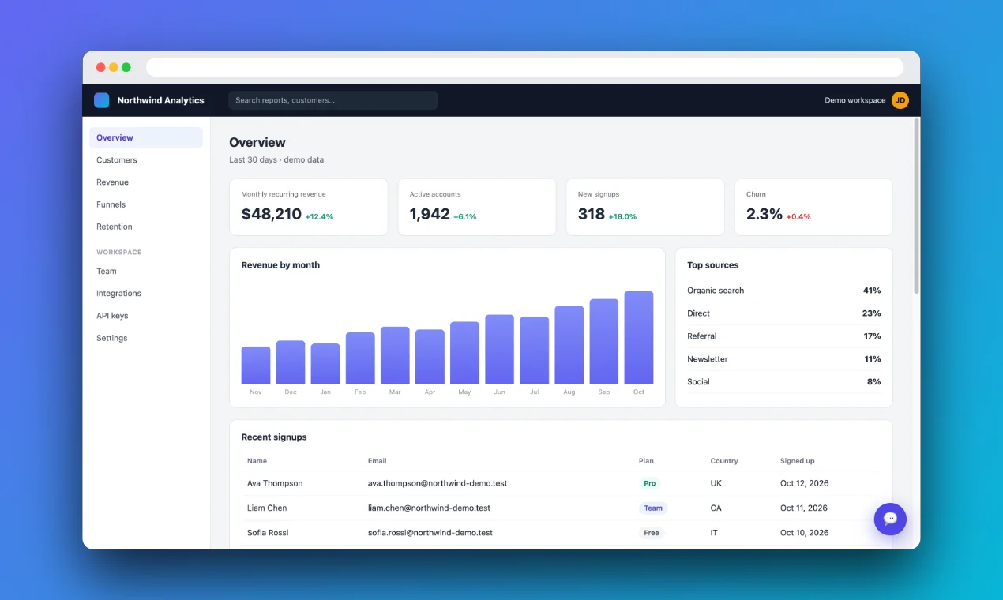Click the +0.4% churn change value

[x=798, y=216]
